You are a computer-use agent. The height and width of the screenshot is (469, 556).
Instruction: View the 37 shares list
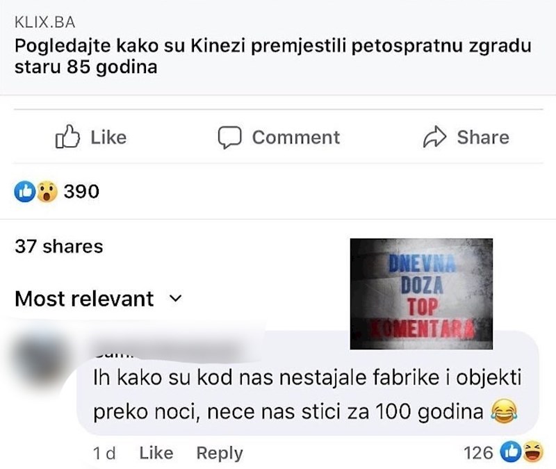58,246
